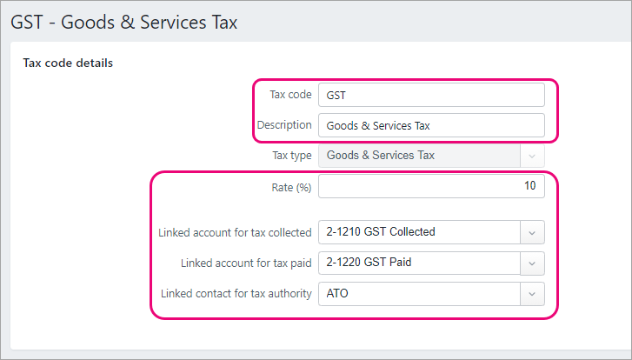Click the GST - Goods & Services Tax page title
The height and width of the screenshot is (360, 632).
click(124, 22)
